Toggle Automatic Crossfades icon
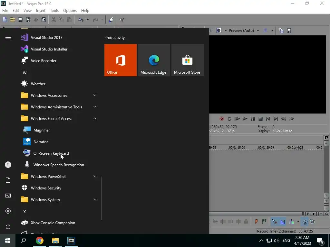This screenshot has height=247, width=330. (x=283, y=222)
